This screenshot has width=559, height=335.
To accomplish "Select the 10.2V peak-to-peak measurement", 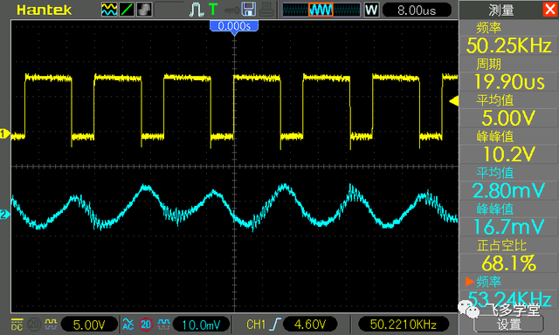I will coord(508,154).
